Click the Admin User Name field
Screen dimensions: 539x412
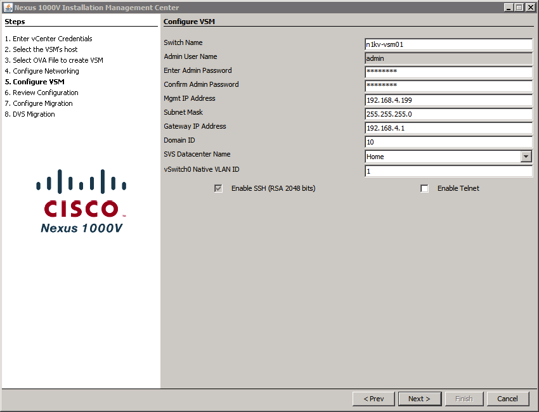click(x=448, y=58)
